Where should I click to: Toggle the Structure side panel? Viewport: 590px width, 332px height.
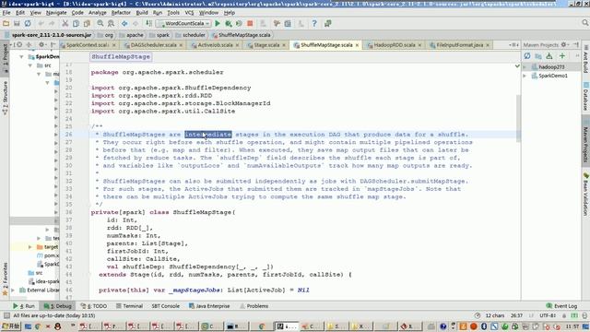coord(5,98)
